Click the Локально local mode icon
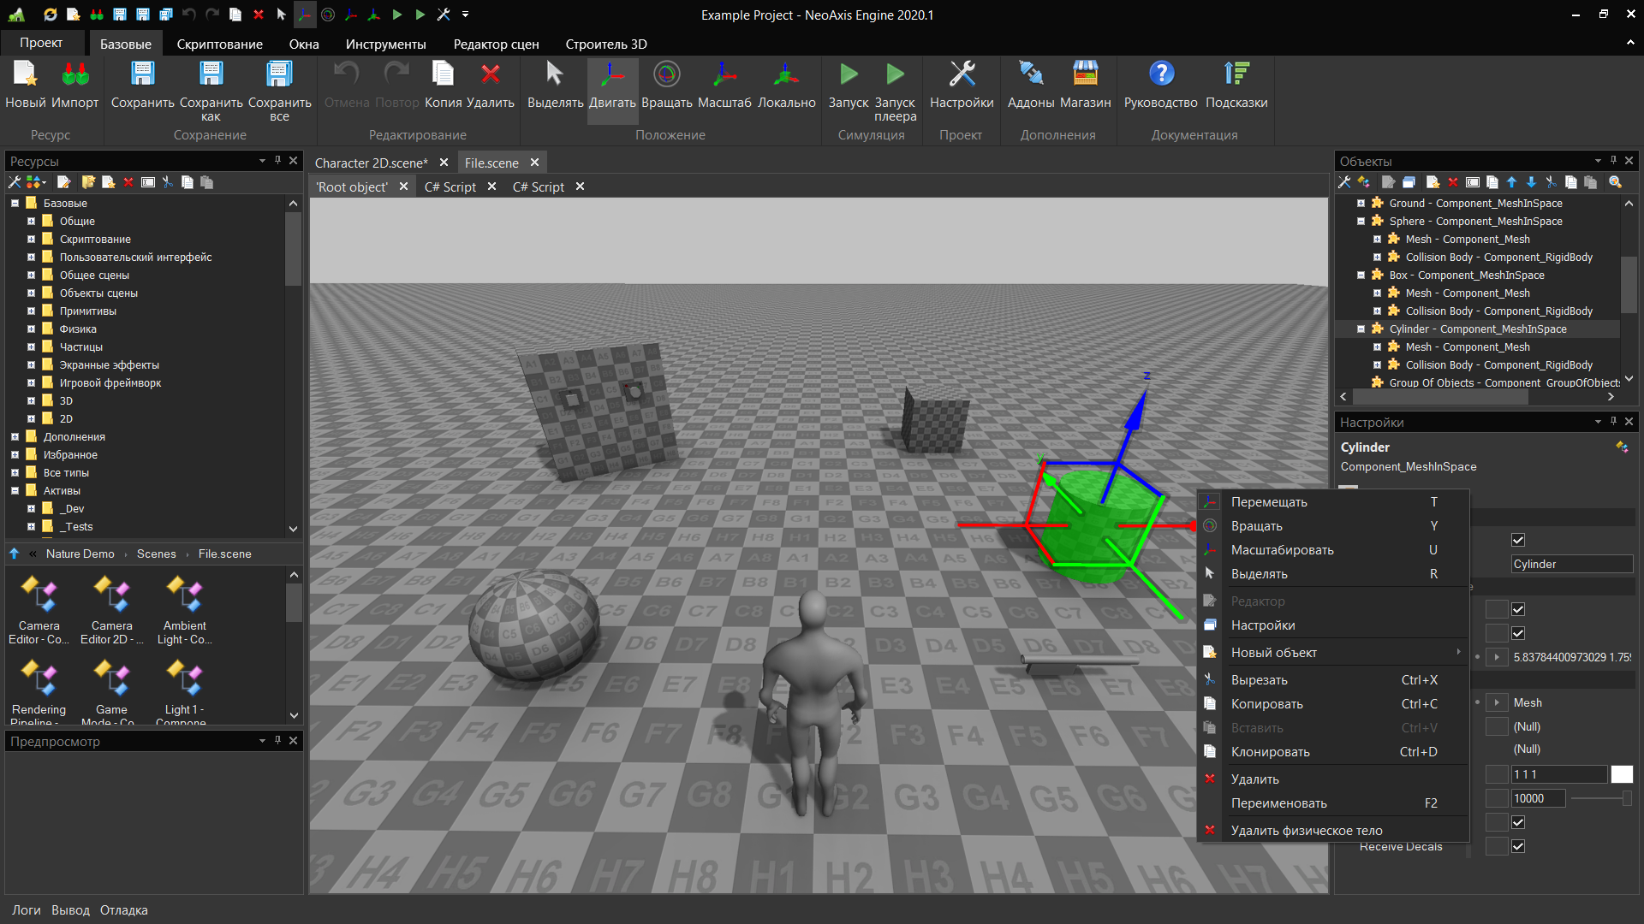 tap(786, 85)
